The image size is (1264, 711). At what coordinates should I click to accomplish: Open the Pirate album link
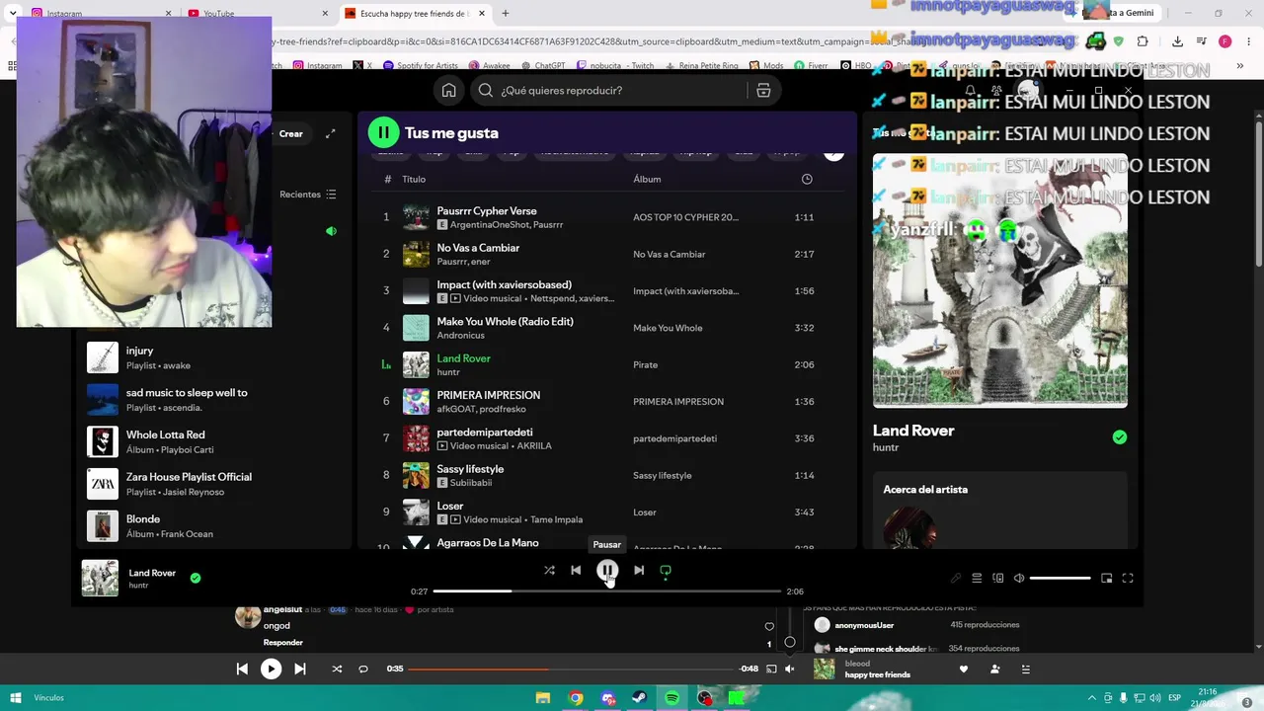(x=645, y=364)
